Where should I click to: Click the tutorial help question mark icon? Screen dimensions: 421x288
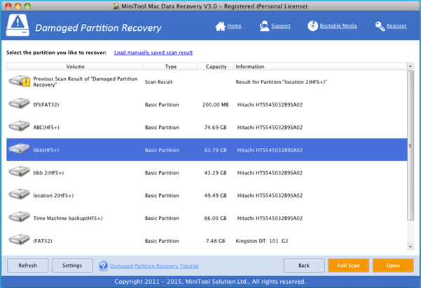pyautogui.click(x=104, y=266)
